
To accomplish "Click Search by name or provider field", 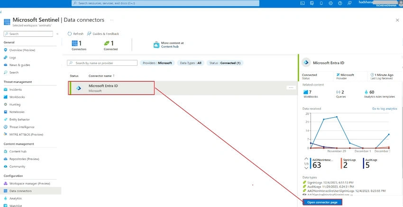I will (x=102, y=63).
